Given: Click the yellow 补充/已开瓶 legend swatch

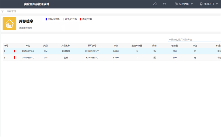Looking at the screenshot, I should tap(63, 19).
